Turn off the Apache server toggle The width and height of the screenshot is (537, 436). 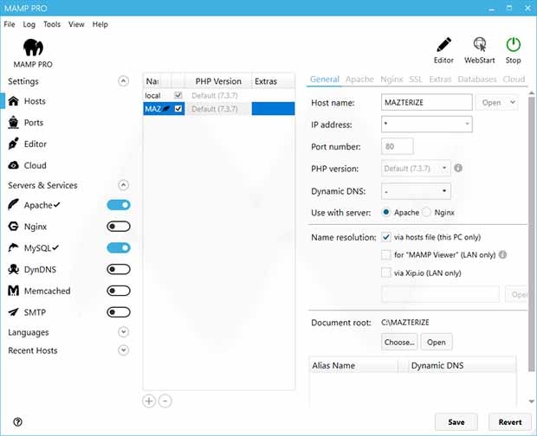pyautogui.click(x=118, y=205)
